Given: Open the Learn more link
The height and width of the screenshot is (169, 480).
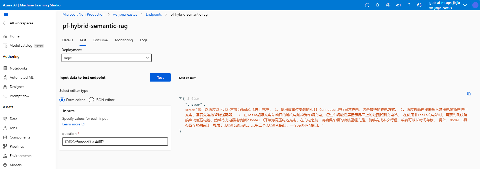Looking at the screenshot, I should [71, 124].
